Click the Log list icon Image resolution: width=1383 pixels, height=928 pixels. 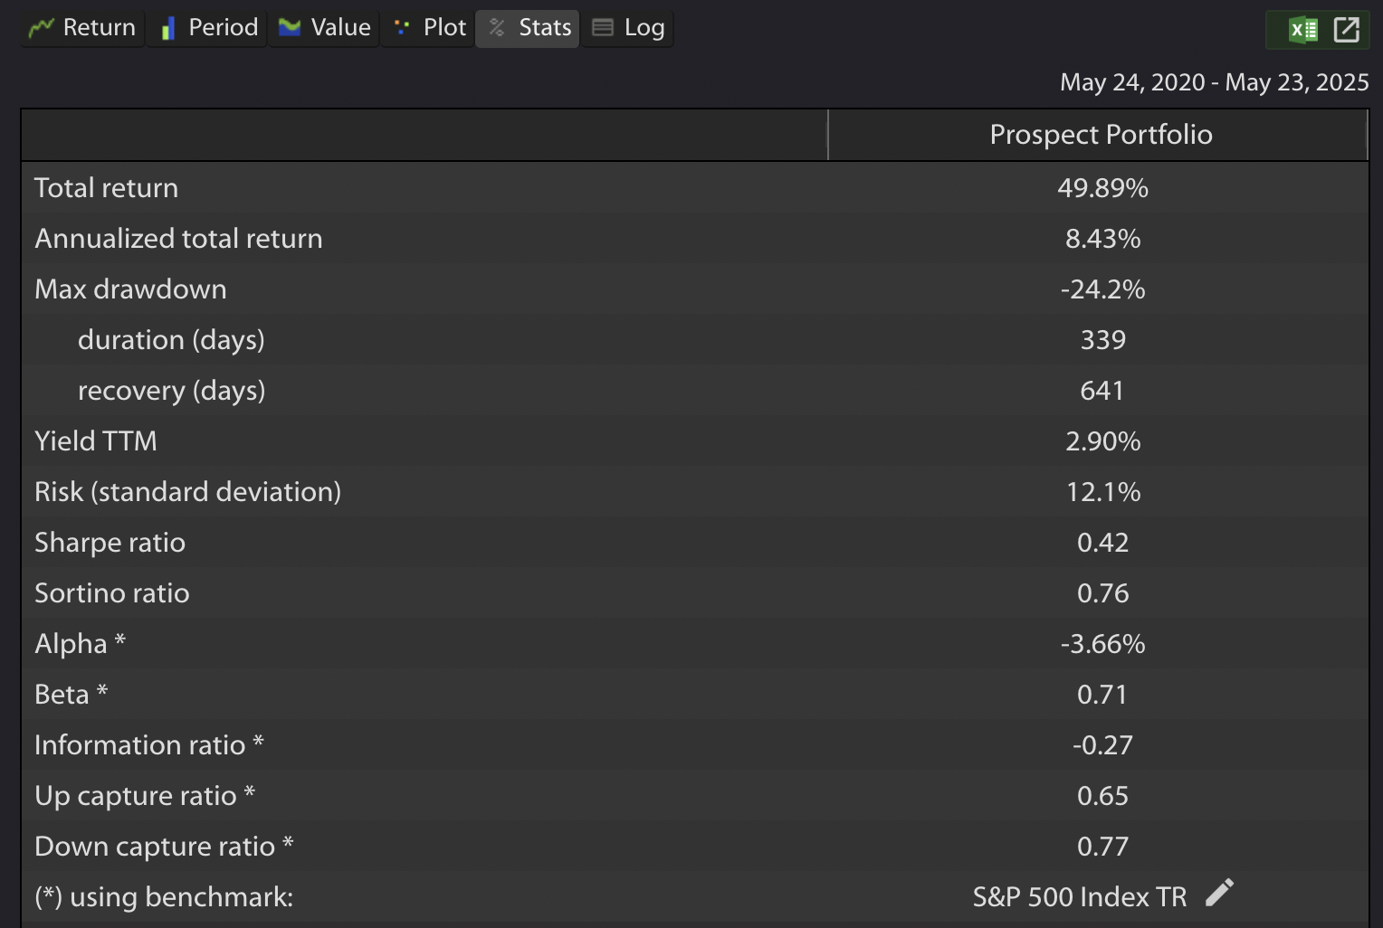[x=603, y=27]
